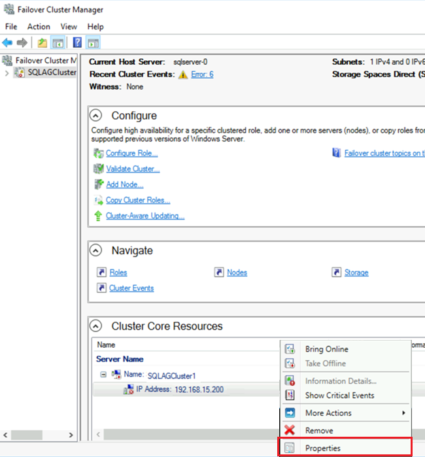Click the shortcut icon beside Storage
Viewport: 425px width, 457px height.
[336, 272]
